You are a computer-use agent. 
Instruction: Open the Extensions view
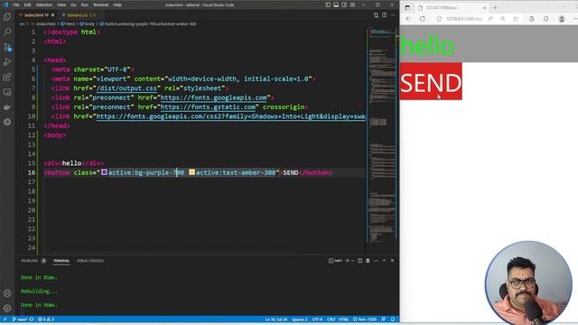pyautogui.click(x=7, y=77)
